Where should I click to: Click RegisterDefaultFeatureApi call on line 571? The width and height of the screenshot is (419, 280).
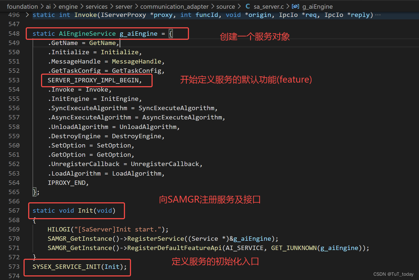coord(174,248)
